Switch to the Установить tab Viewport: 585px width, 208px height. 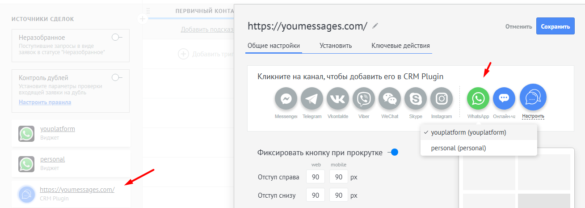pyautogui.click(x=336, y=46)
